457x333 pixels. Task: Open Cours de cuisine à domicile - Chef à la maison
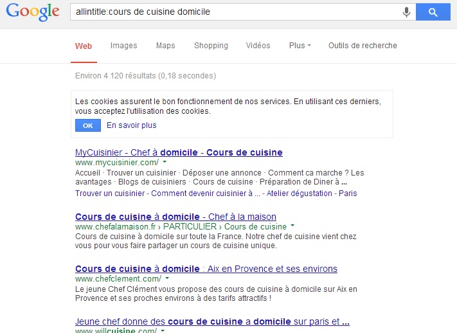coord(175,217)
